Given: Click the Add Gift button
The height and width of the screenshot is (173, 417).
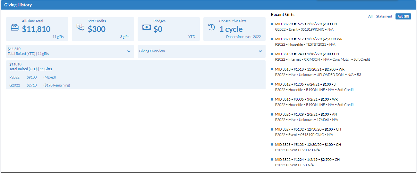Looking at the screenshot, I should (x=403, y=17).
